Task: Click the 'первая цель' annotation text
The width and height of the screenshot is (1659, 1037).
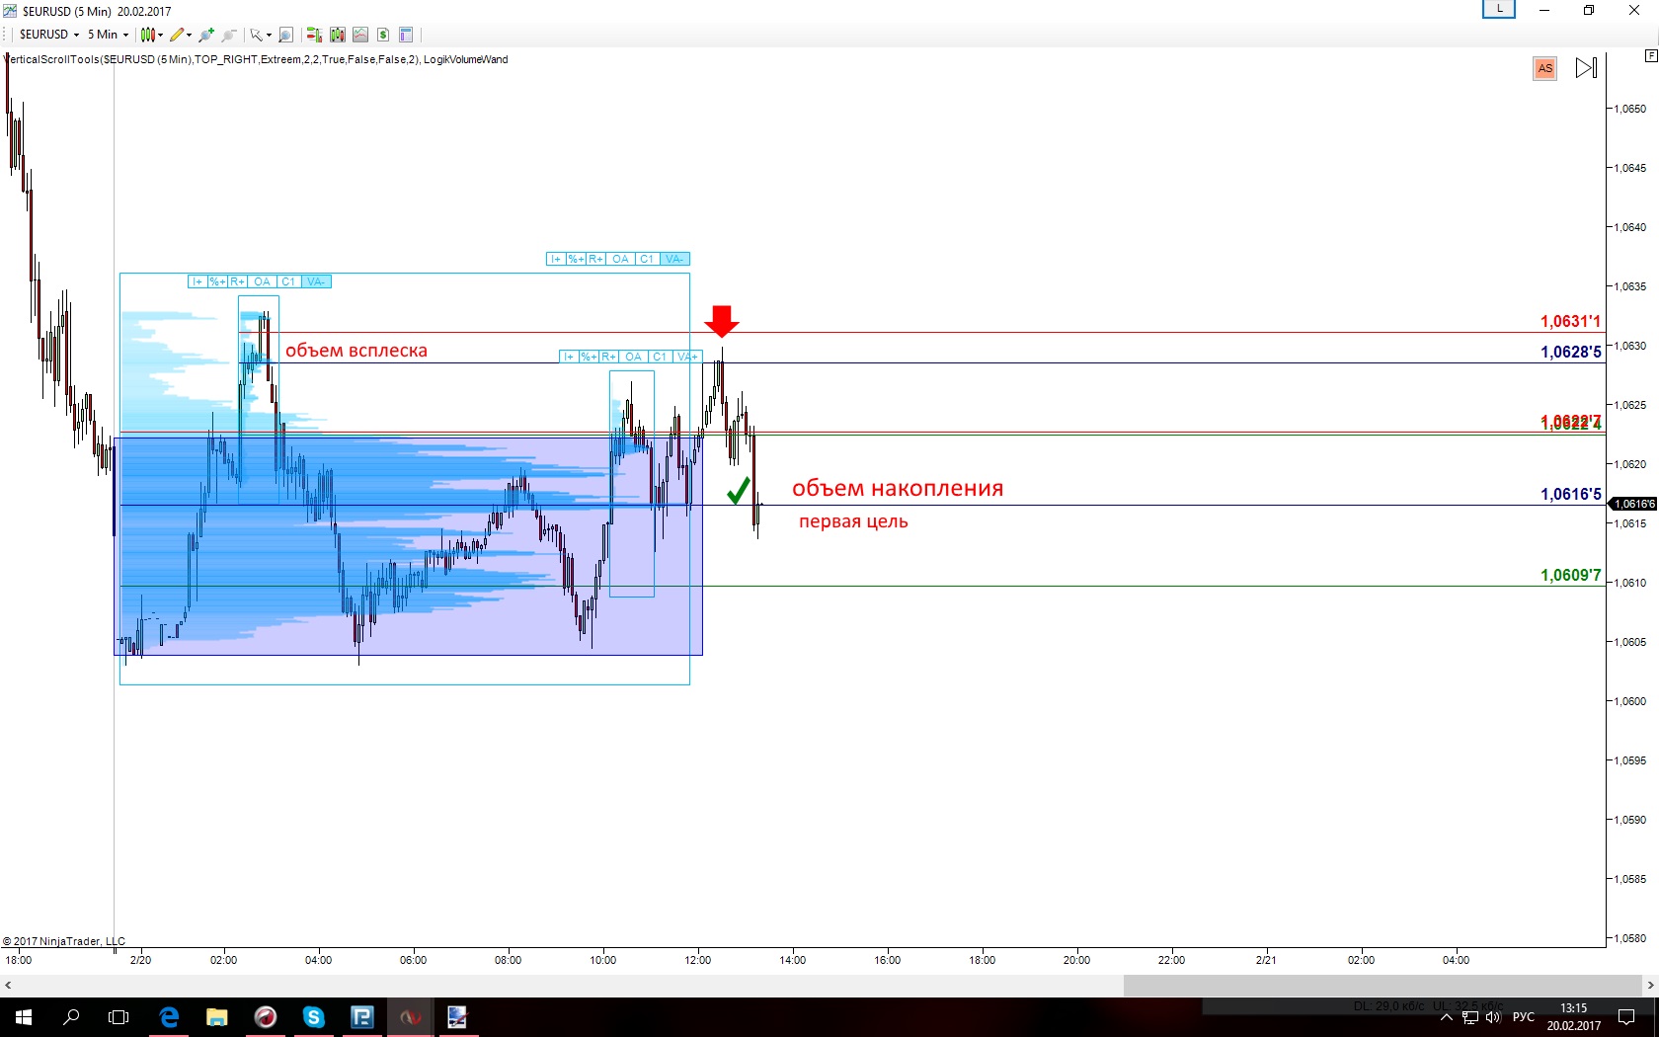Action: coord(853,521)
